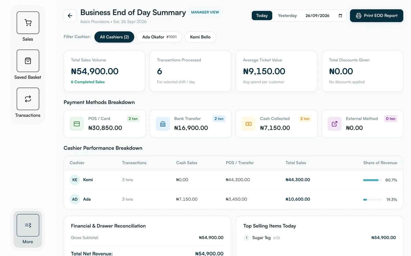Image resolution: width=411 pixels, height=256 pixels.
Task: Click the Total Discounts Given ₦0.00 value
Action: click(341, 71)
